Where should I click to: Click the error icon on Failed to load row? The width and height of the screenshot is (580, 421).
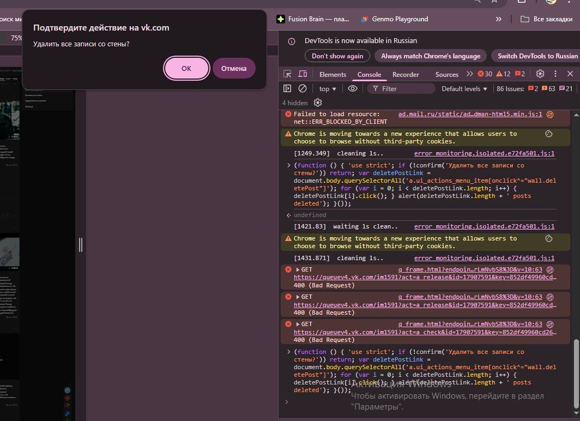pos(288,114)
